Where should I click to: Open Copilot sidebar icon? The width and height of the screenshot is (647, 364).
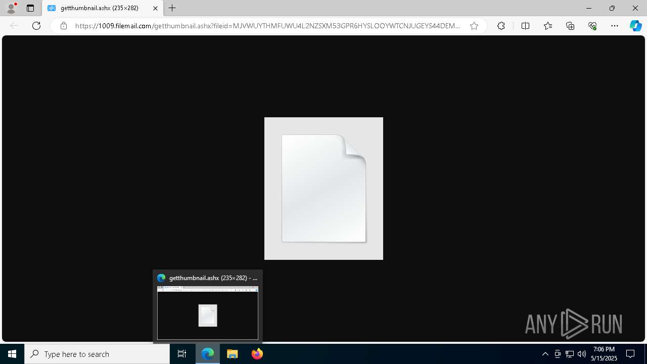pyautogui.click(x=636, y=26)
